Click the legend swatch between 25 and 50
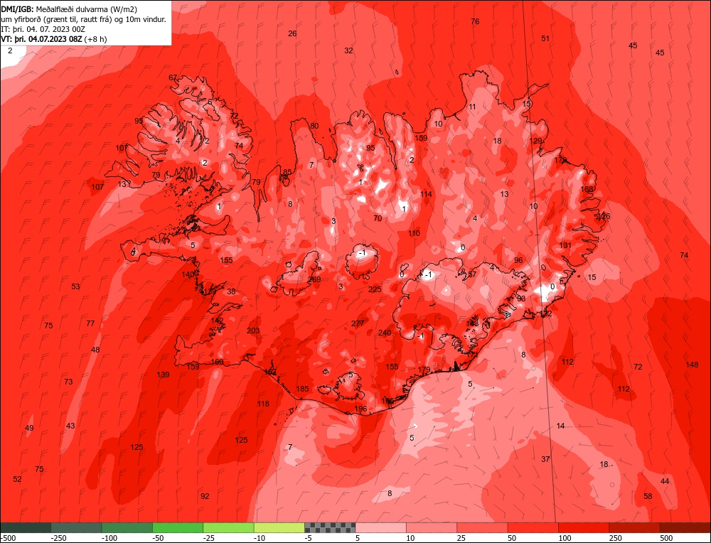 (482, 527)
